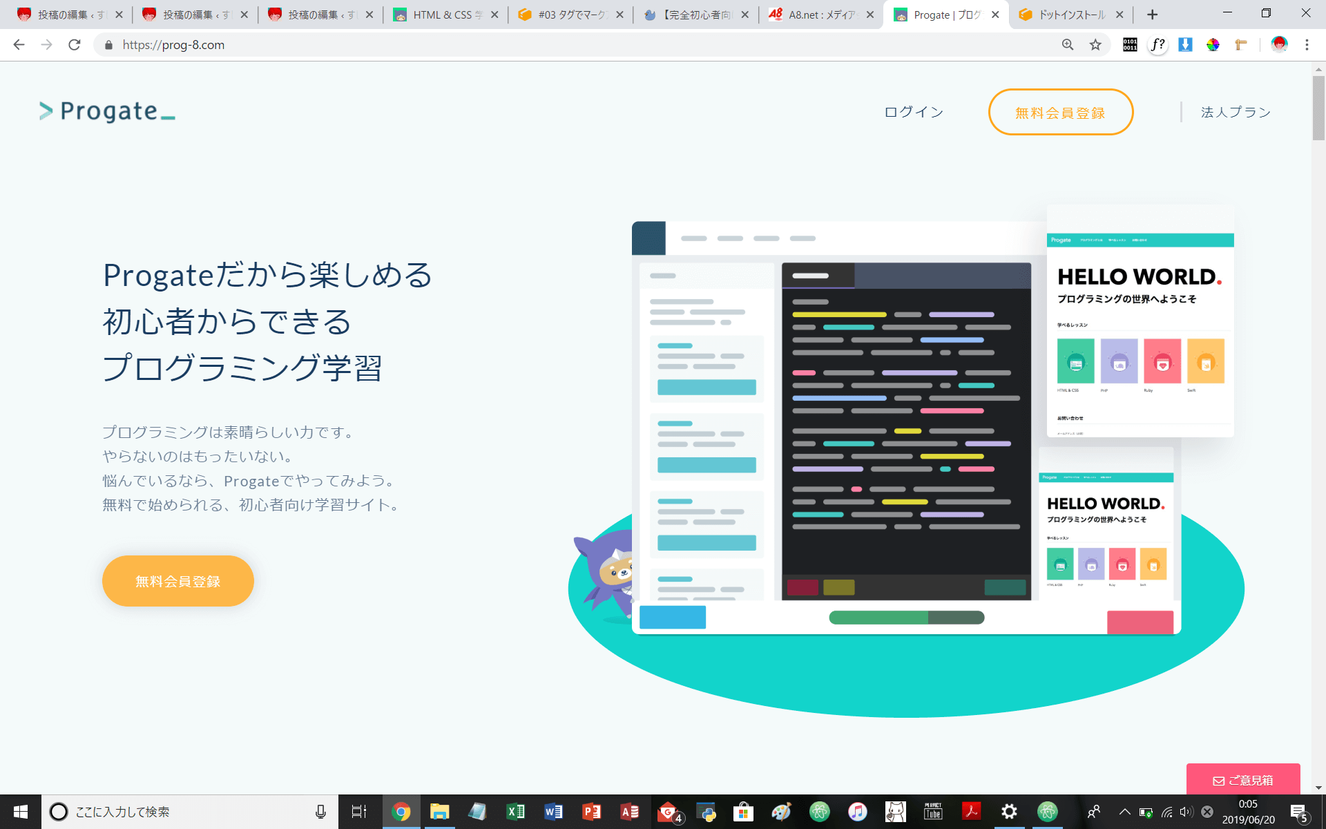Show hidden system tray icons
1326x829 pixels.
(x=1124, y=812)
